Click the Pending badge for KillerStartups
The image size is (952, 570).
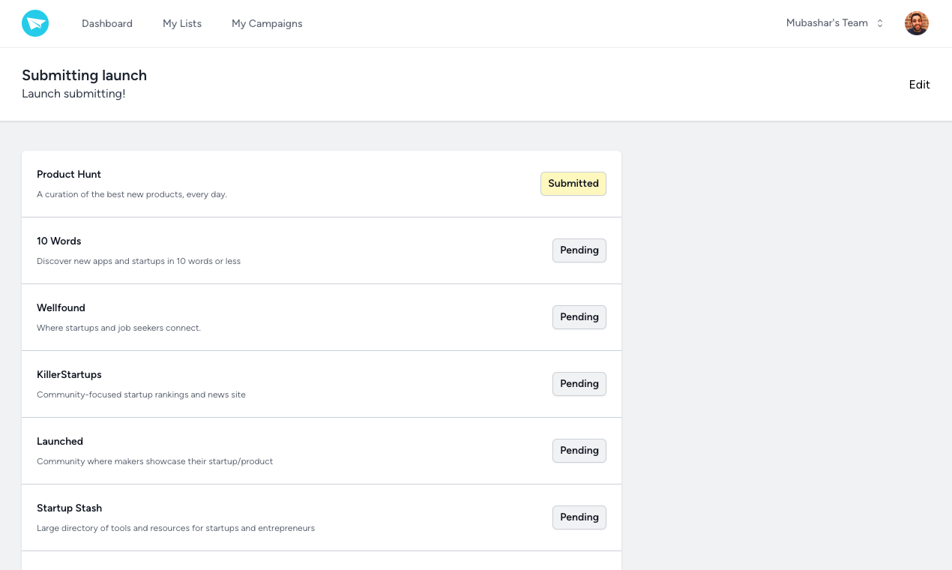click(579, 384)
